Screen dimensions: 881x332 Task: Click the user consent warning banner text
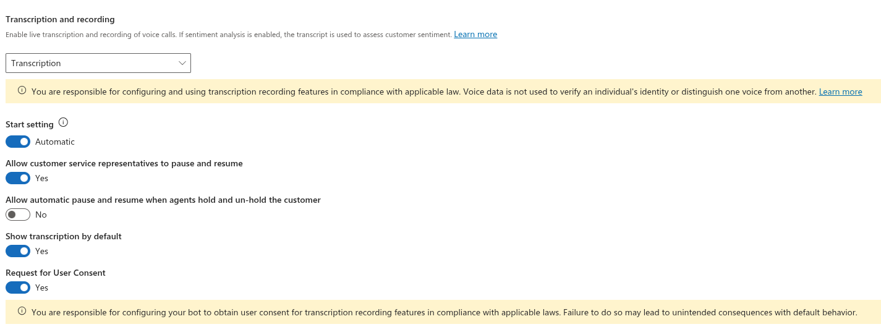444,312
